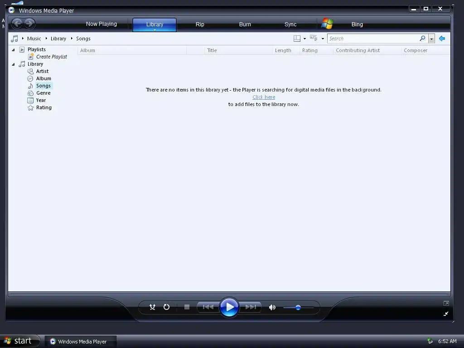Select Library in the navigation tree

[35, 64]
